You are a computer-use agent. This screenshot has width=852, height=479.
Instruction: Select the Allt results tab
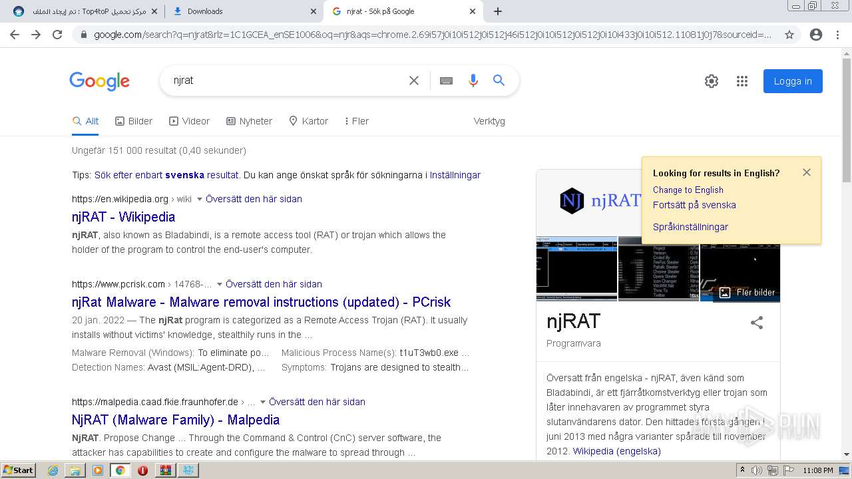(x=86, y=121)
